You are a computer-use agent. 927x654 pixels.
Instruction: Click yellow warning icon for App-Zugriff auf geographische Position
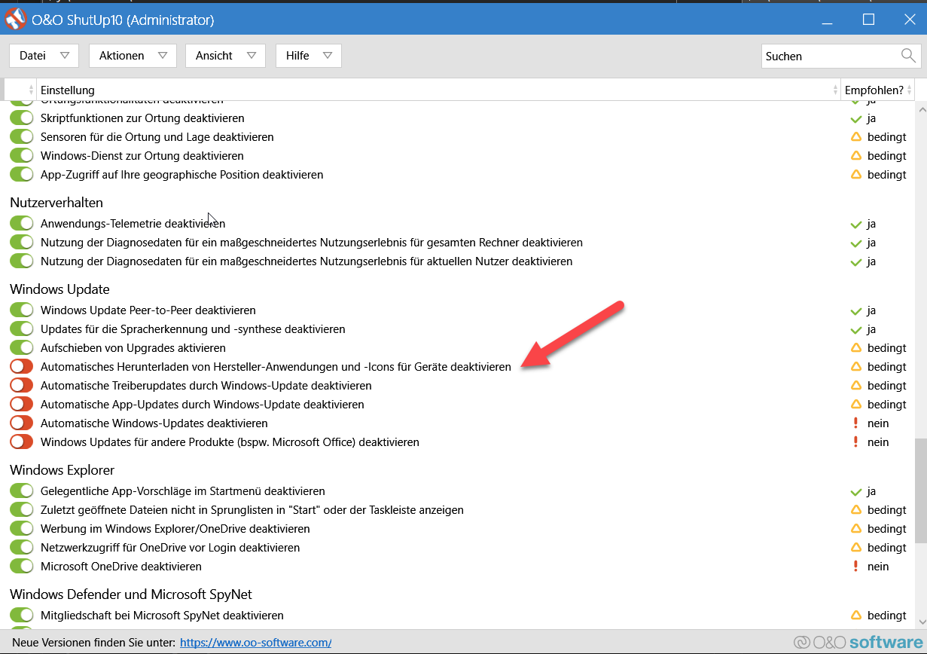[855, 175]
